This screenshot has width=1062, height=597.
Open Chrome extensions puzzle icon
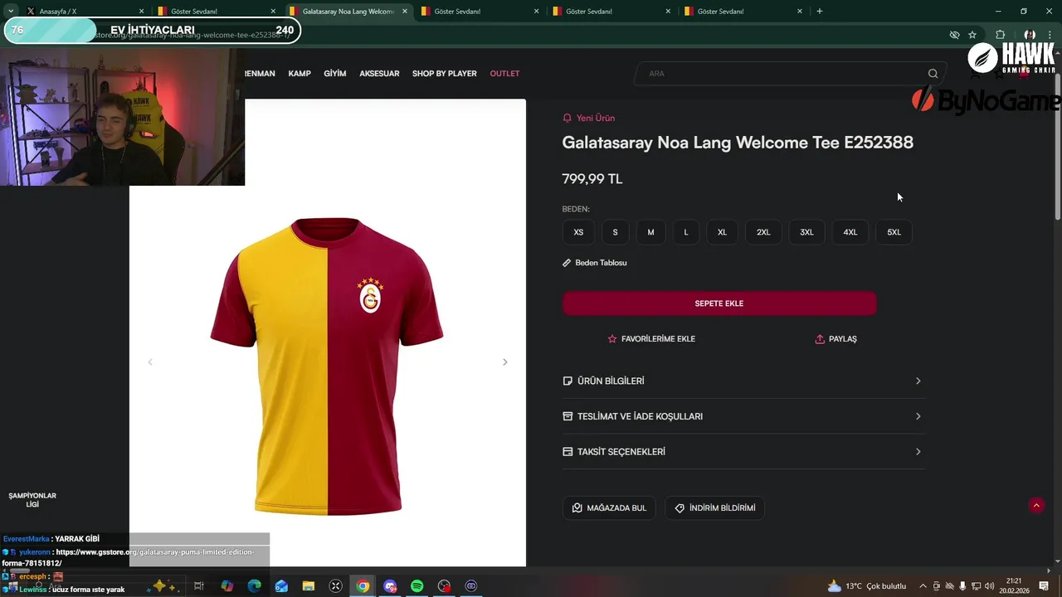(1000, 35)
